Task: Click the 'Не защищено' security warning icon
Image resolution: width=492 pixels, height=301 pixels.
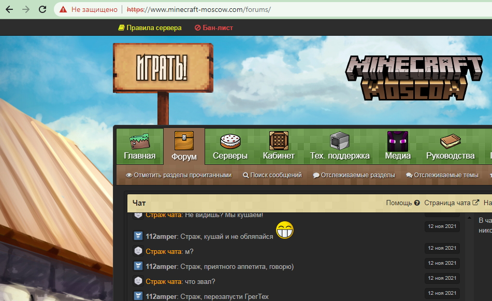Action: click(x=63, y=9)
